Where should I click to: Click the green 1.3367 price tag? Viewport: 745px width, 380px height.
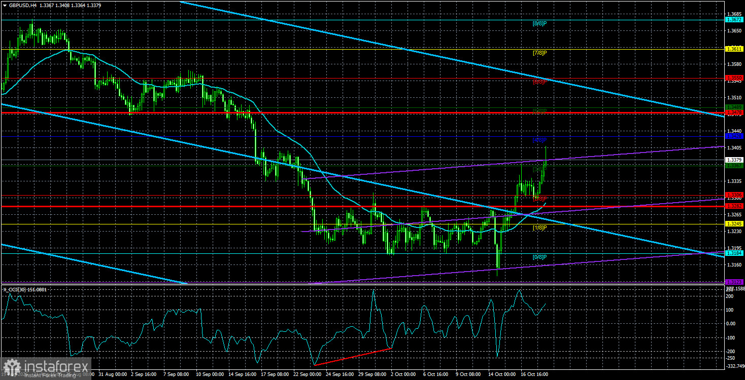click(x=734, y=166)
